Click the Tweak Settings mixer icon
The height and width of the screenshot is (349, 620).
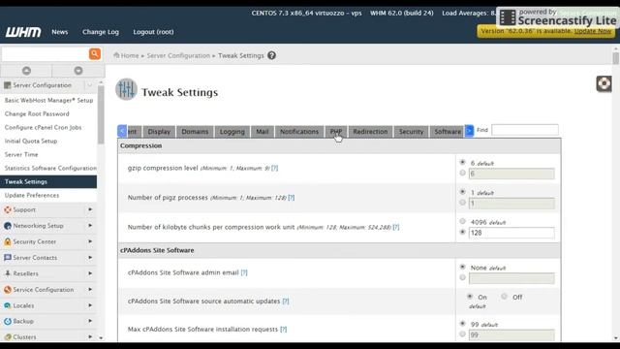coord(126,89)
